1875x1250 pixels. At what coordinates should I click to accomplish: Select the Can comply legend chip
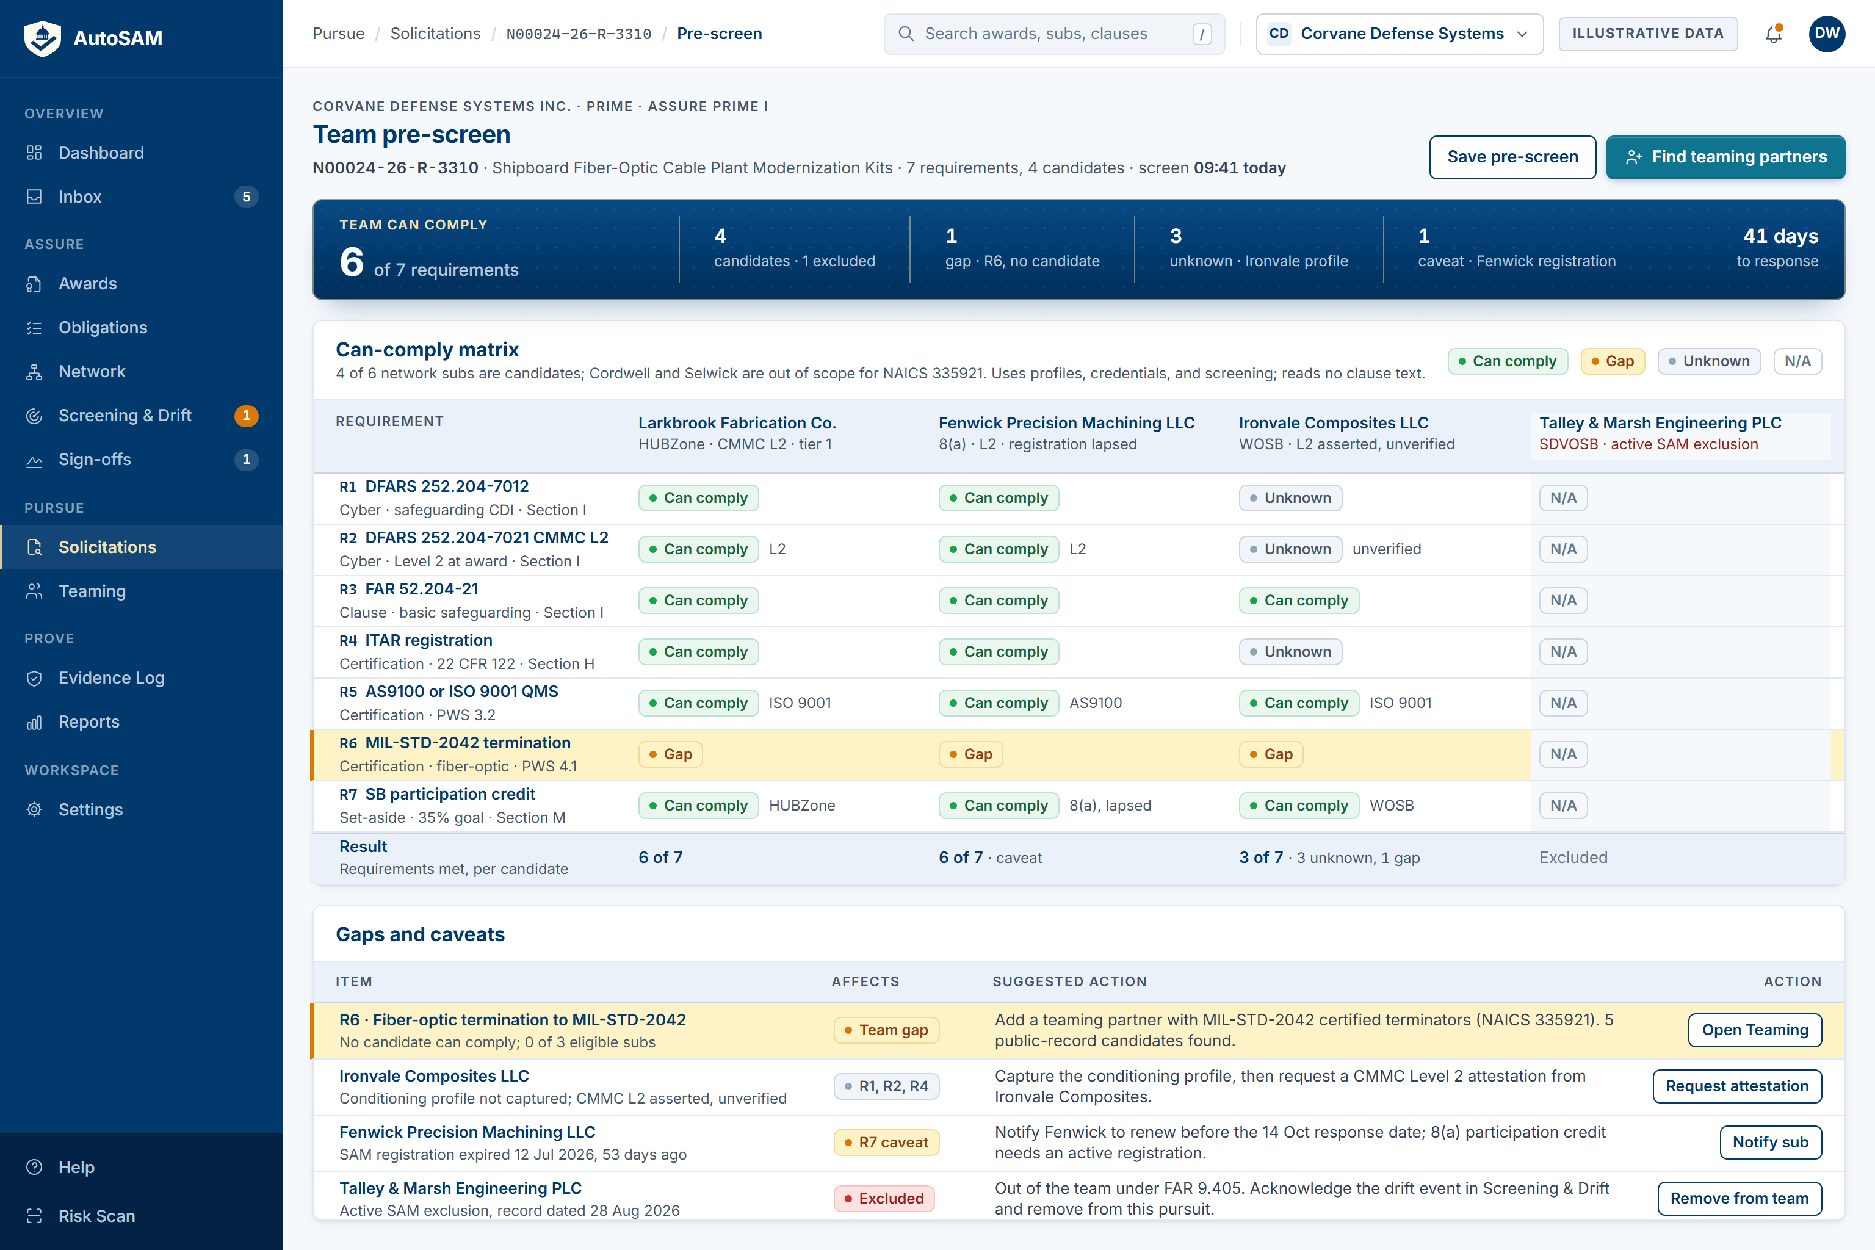click(1508, 361)
